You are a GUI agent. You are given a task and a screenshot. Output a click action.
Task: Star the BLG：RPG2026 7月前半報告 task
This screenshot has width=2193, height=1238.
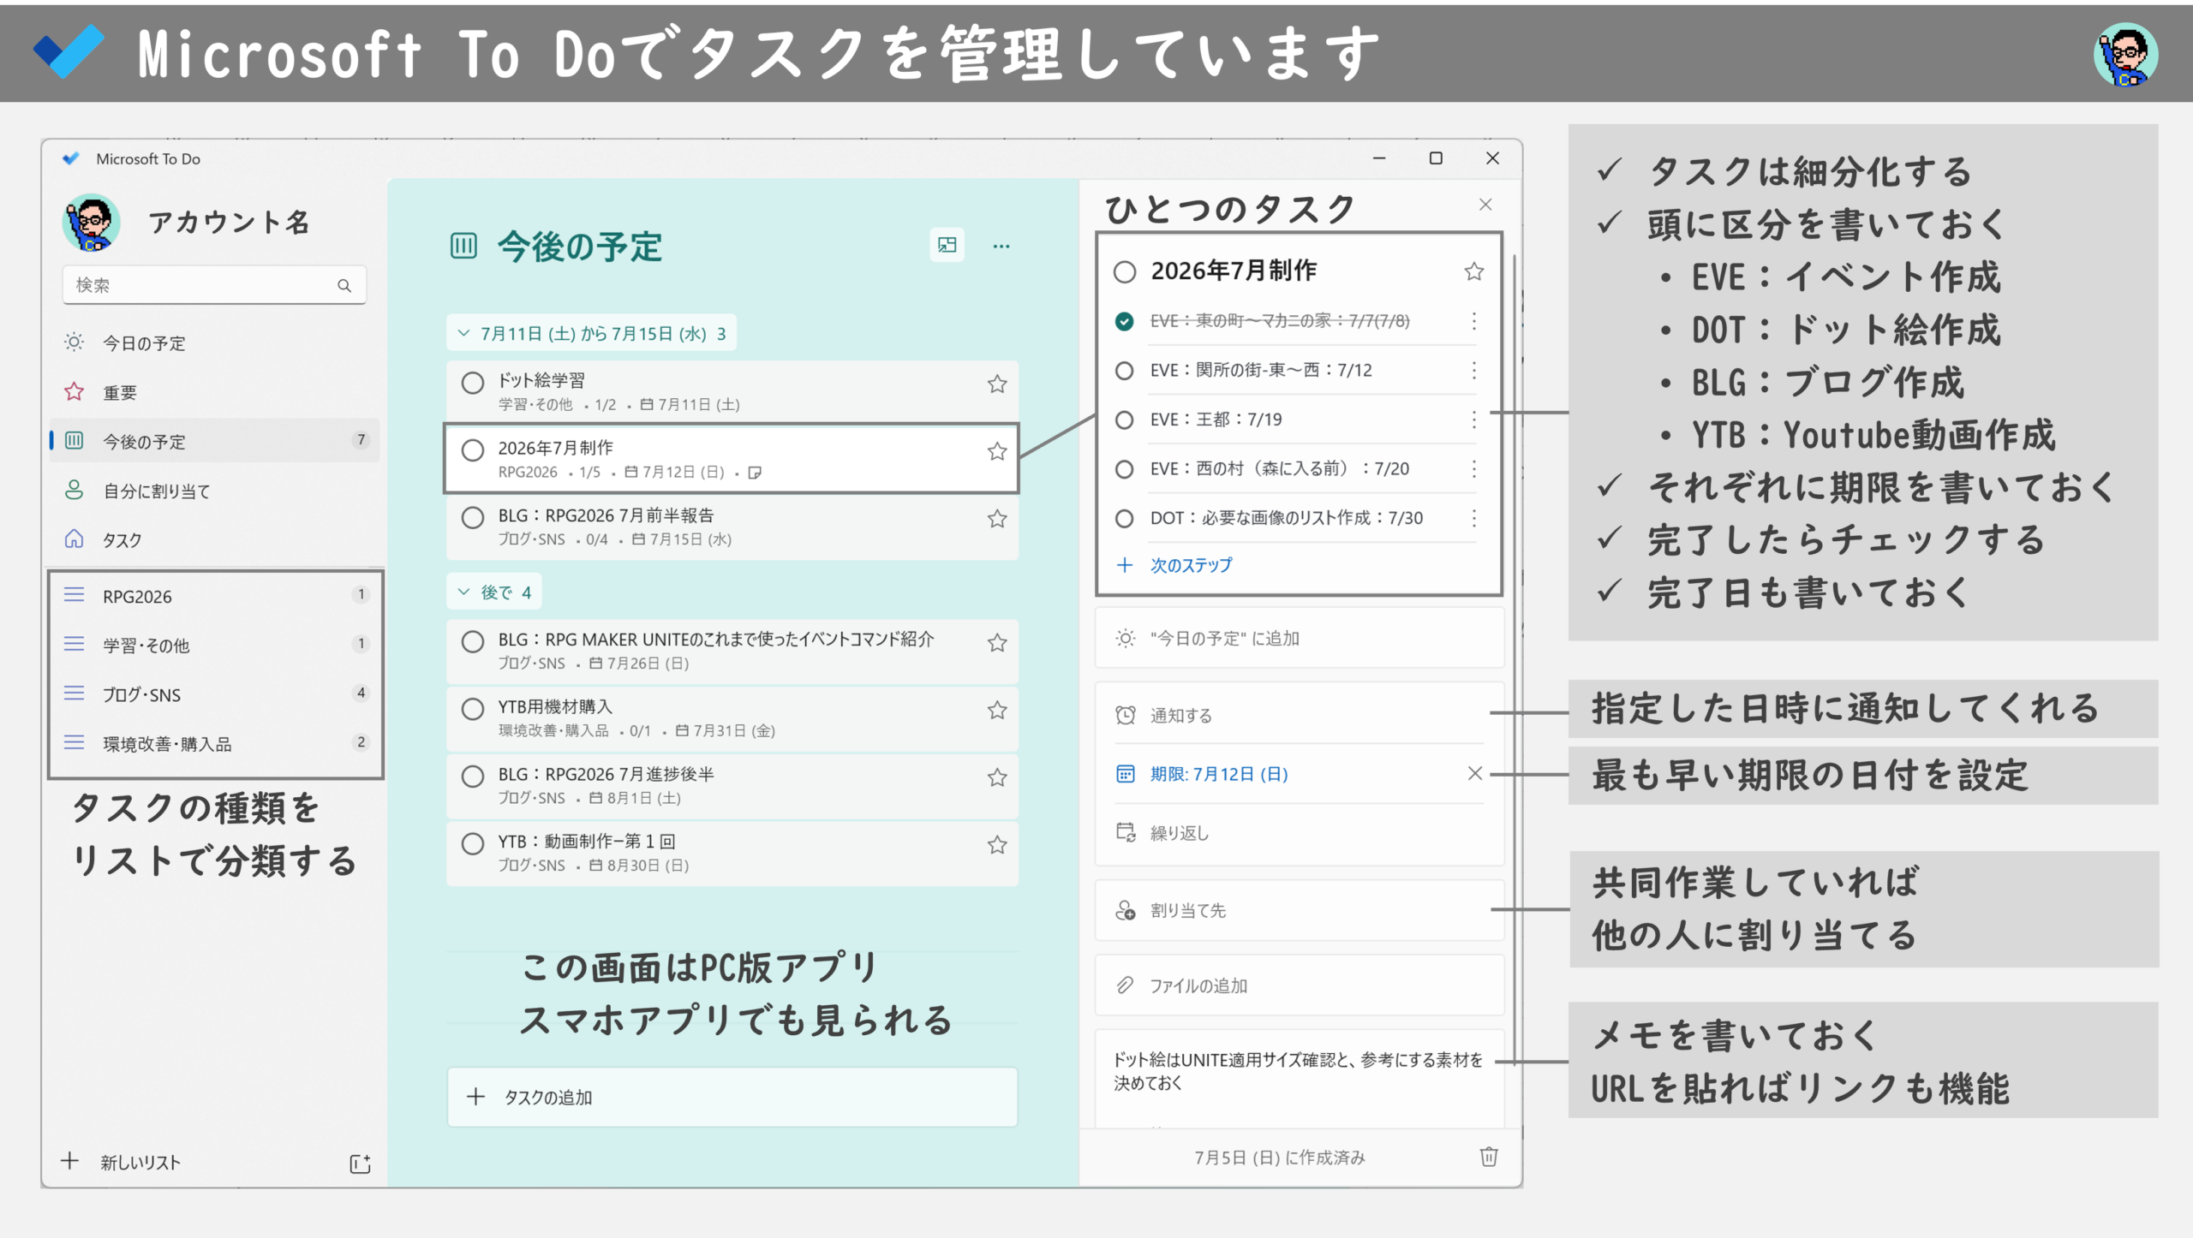996,520
